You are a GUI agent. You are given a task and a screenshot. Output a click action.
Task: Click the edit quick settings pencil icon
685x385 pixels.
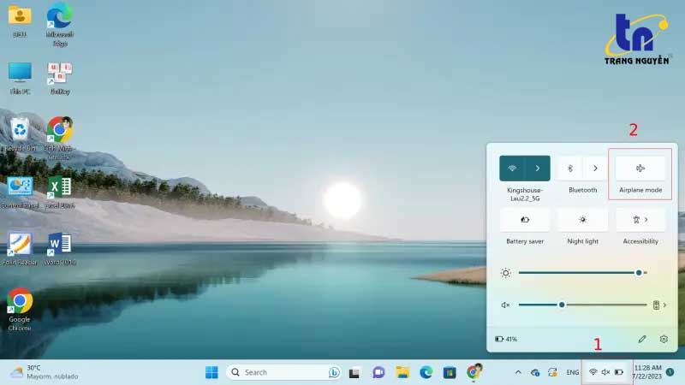pos(642,339)
